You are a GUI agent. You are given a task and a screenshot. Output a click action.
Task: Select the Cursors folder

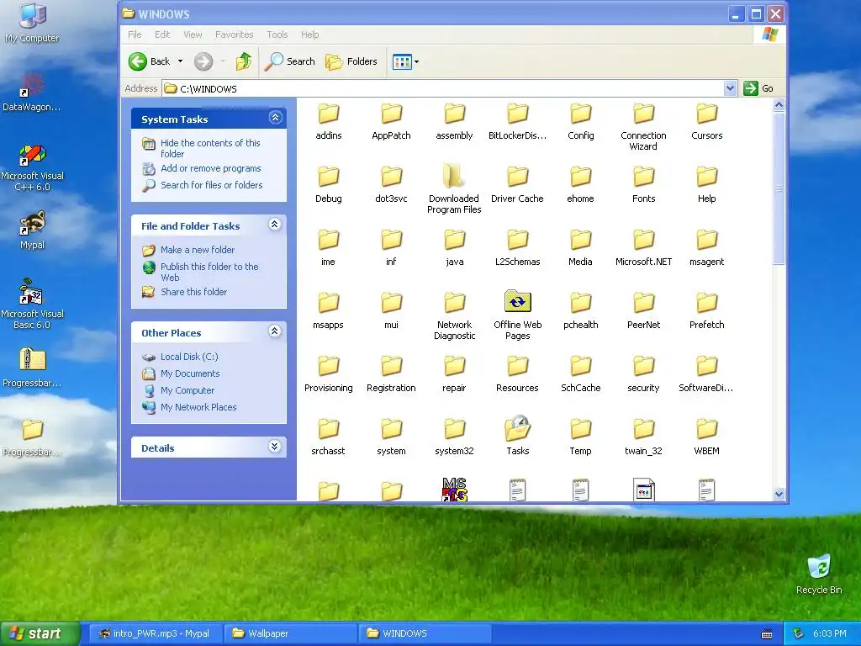point(706,122)
